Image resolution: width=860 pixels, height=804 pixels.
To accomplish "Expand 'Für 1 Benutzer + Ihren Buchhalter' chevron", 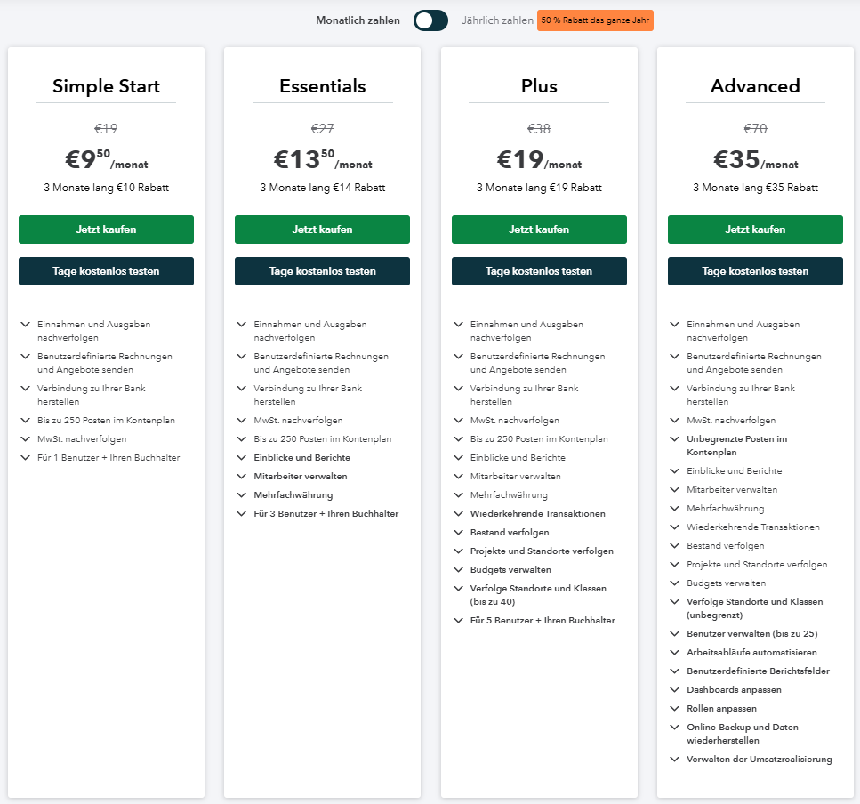I will (25, 457).
